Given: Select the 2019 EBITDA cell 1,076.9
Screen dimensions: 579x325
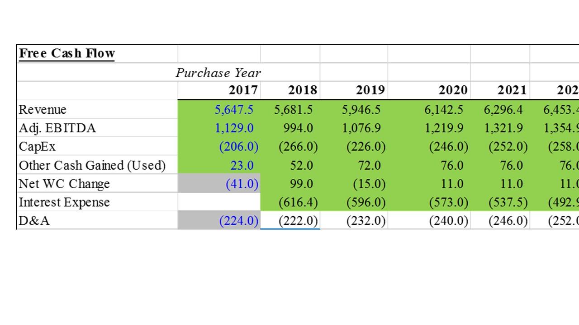Looking at the screenshot, I should click(354, 128).
